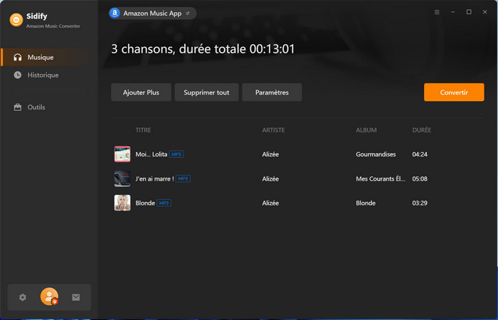Viewport: 498px width, 320px height.
Task: Click the Sidify app logo icon
Action: [15, 20]
